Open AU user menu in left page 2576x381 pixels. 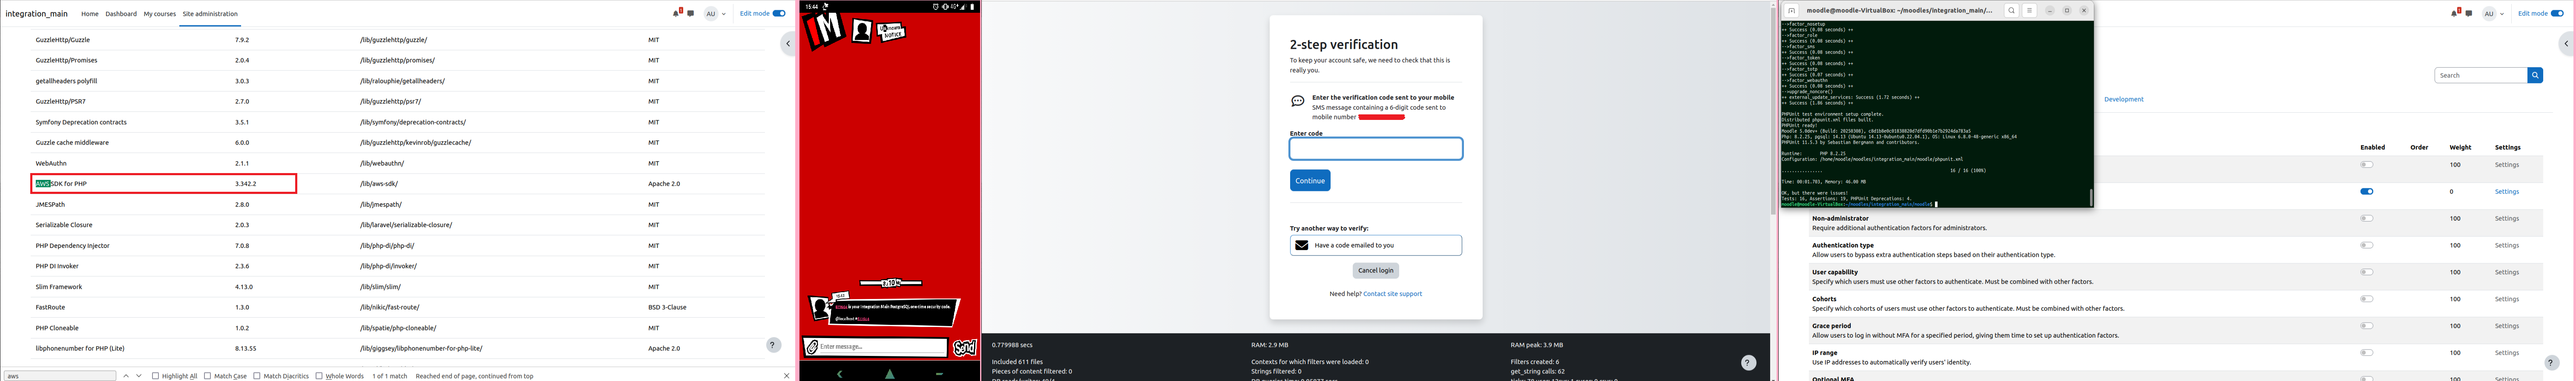pyautogui.click(x=715, y=14)
